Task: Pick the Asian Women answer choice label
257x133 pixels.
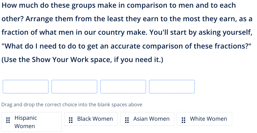Action: pos(151,119)
